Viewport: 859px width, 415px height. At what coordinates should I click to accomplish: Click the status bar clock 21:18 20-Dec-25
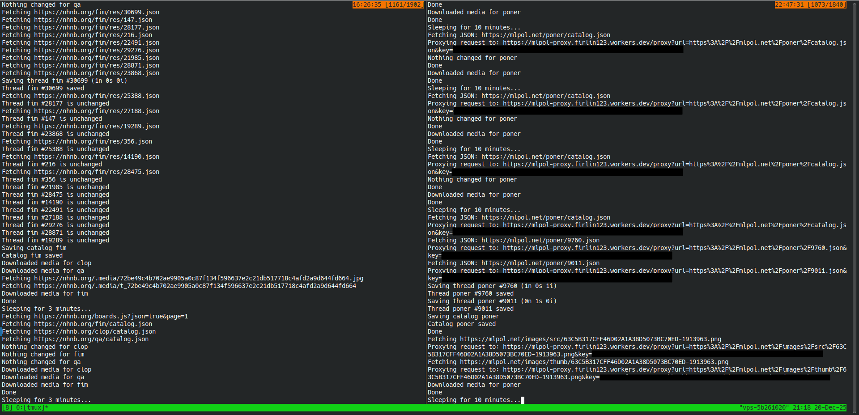click(820, 407)
